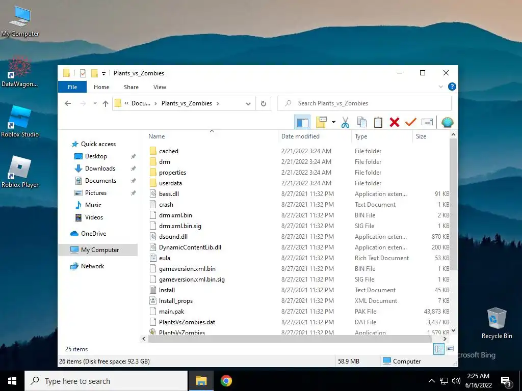Click horizontal scrollbar right arrow
Viewport: 522px width, 391px height.
(x=445, y=339)
